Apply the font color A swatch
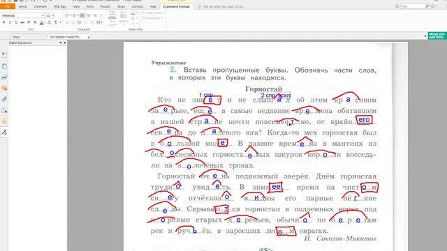Image resolution: width=447 pixels, height=251 pixels. pyautogui.click(x=41, y=22)
